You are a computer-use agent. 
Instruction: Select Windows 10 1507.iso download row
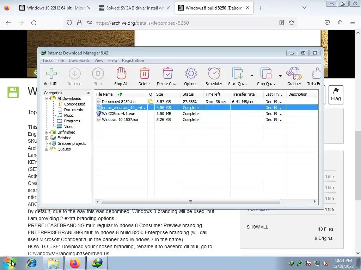206,120
